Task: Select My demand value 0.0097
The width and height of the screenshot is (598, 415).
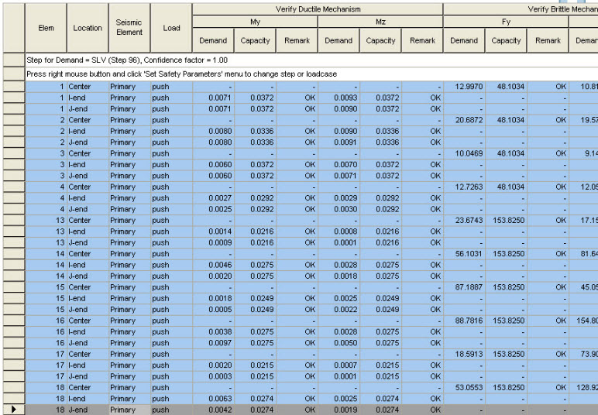Action: point(213,343)
